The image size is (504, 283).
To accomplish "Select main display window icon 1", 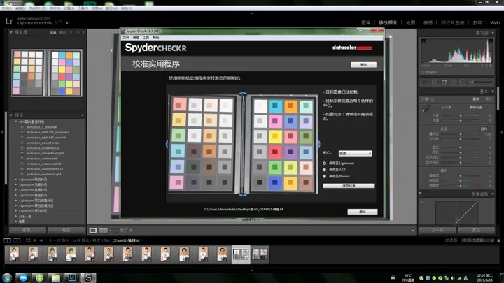I will click(8, 240).
